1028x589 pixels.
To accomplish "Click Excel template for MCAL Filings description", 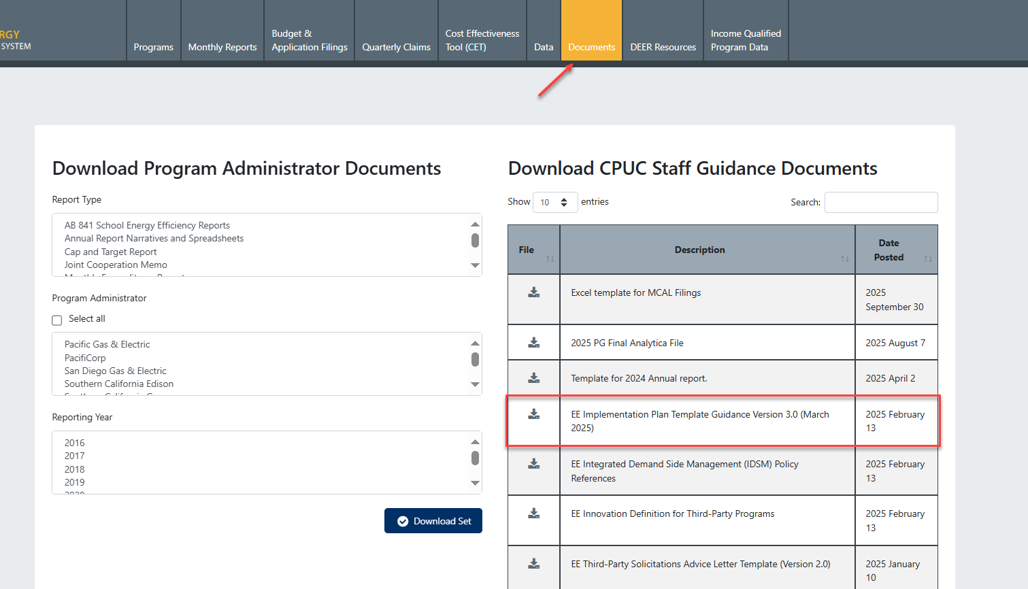I will 636,292.
